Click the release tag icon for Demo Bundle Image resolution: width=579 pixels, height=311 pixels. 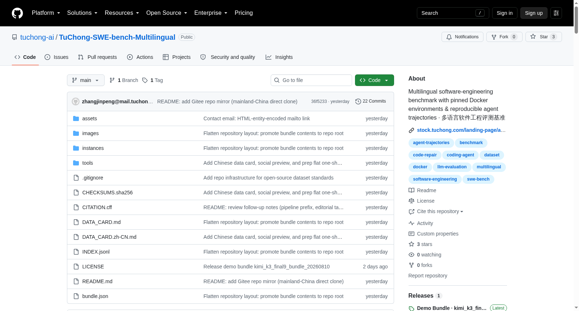pos(411,308)
